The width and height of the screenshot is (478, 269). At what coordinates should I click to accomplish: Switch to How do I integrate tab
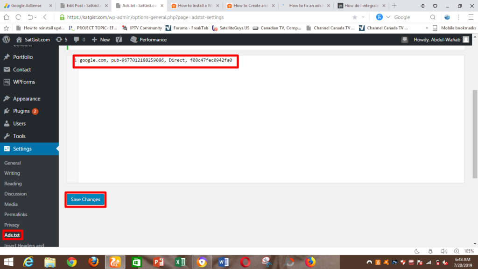362,6
